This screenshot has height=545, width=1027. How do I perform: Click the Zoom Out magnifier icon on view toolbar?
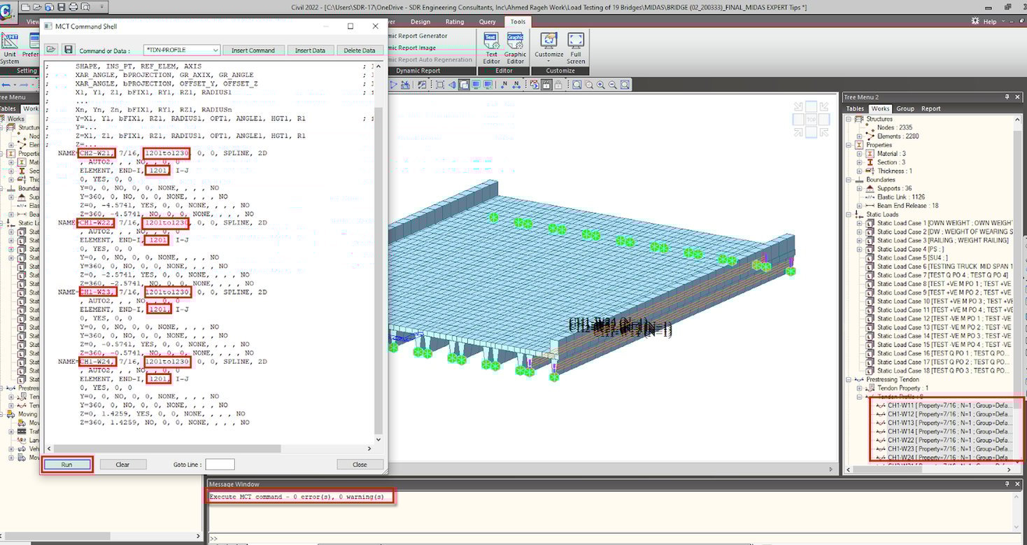pos(611,84)
